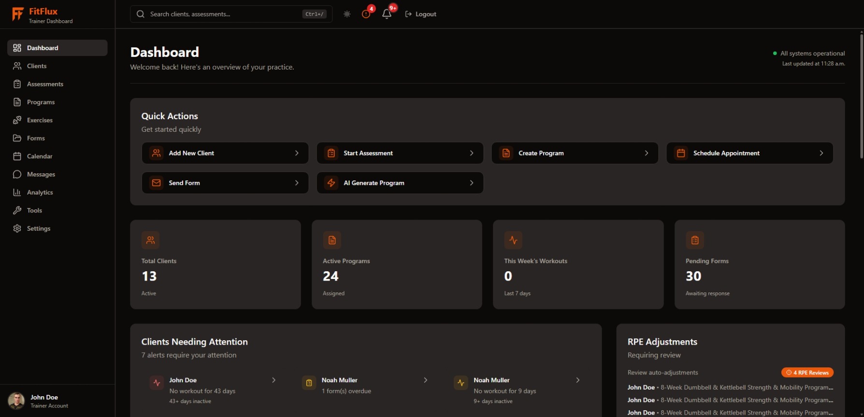Open the alerts icon with 4 badge
Screen dimensions: 864x417
point(366,14)
